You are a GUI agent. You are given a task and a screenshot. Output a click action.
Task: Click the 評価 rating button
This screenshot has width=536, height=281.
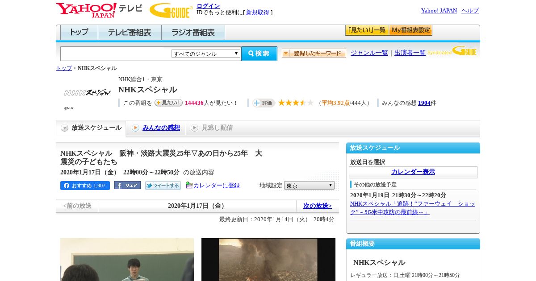point(264,103)
